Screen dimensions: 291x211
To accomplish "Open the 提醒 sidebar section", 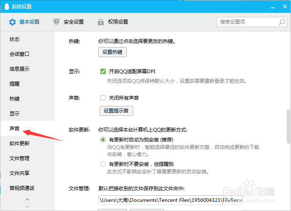I will coord(27,84).
